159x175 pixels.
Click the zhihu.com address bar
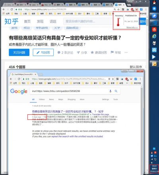tap(45, 10)
